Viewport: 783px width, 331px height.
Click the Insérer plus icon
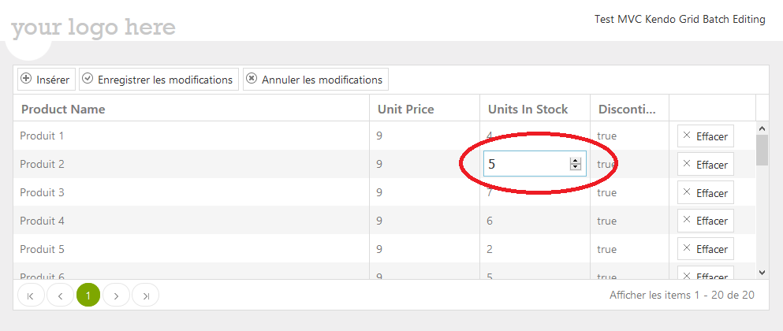(x=26, y=79)
